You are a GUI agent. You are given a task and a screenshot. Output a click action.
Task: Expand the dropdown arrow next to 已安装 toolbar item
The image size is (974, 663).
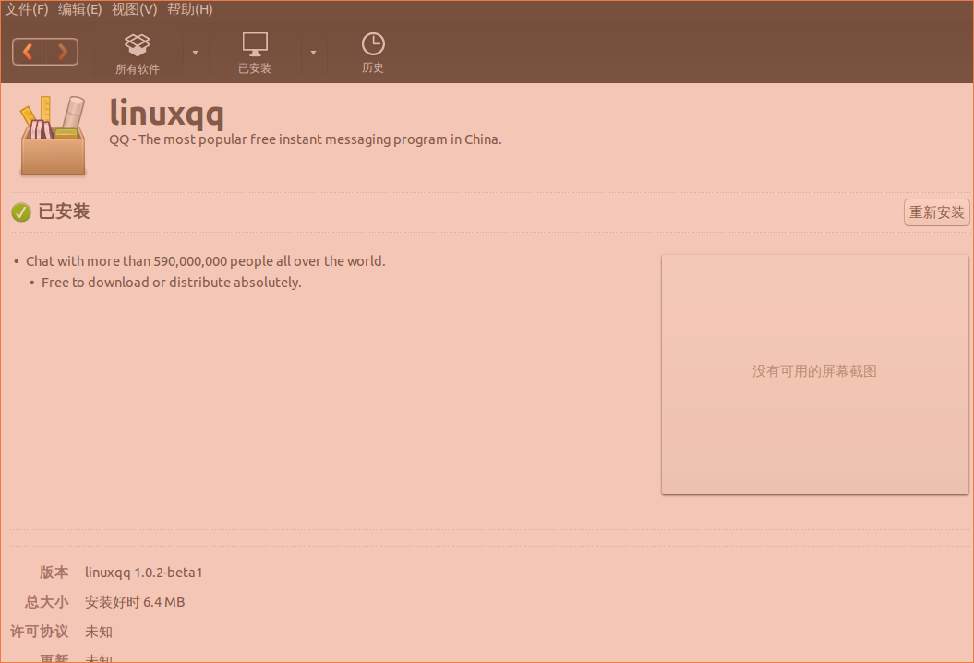click(x=313, y=53)
